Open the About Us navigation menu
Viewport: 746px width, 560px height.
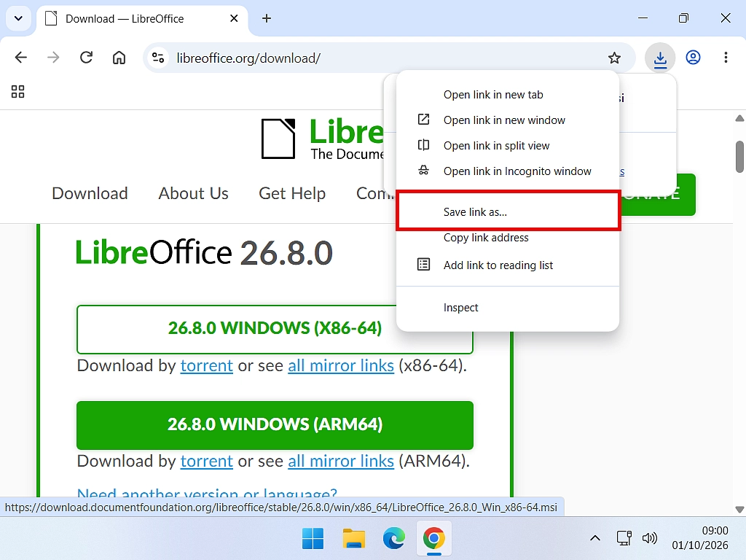tap(193, 193)
